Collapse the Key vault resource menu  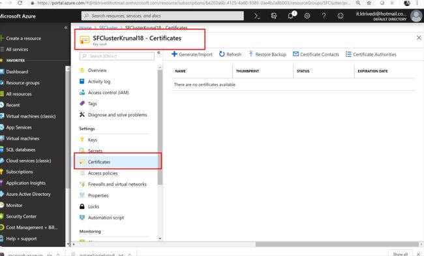click(159, 52)
